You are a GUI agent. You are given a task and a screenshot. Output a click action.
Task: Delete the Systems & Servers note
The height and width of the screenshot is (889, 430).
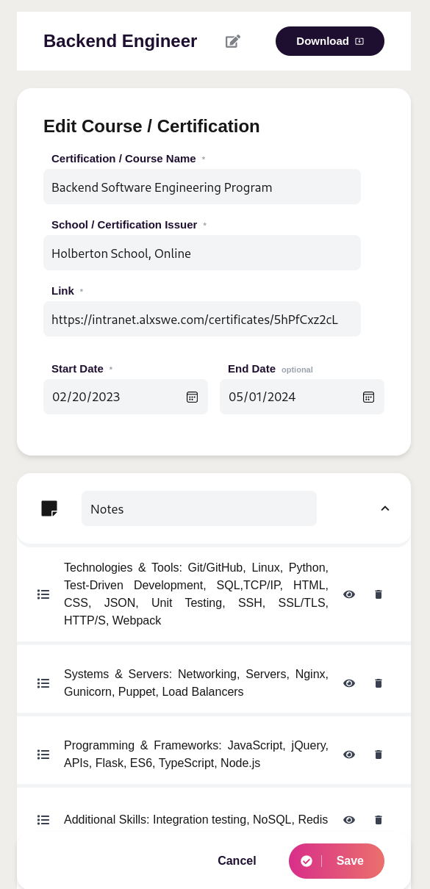pyautogui.click(x=379, y=683)
